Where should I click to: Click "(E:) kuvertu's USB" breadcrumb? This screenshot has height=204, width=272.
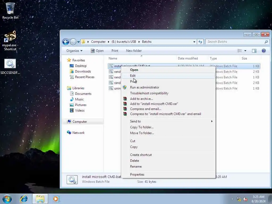124,42
